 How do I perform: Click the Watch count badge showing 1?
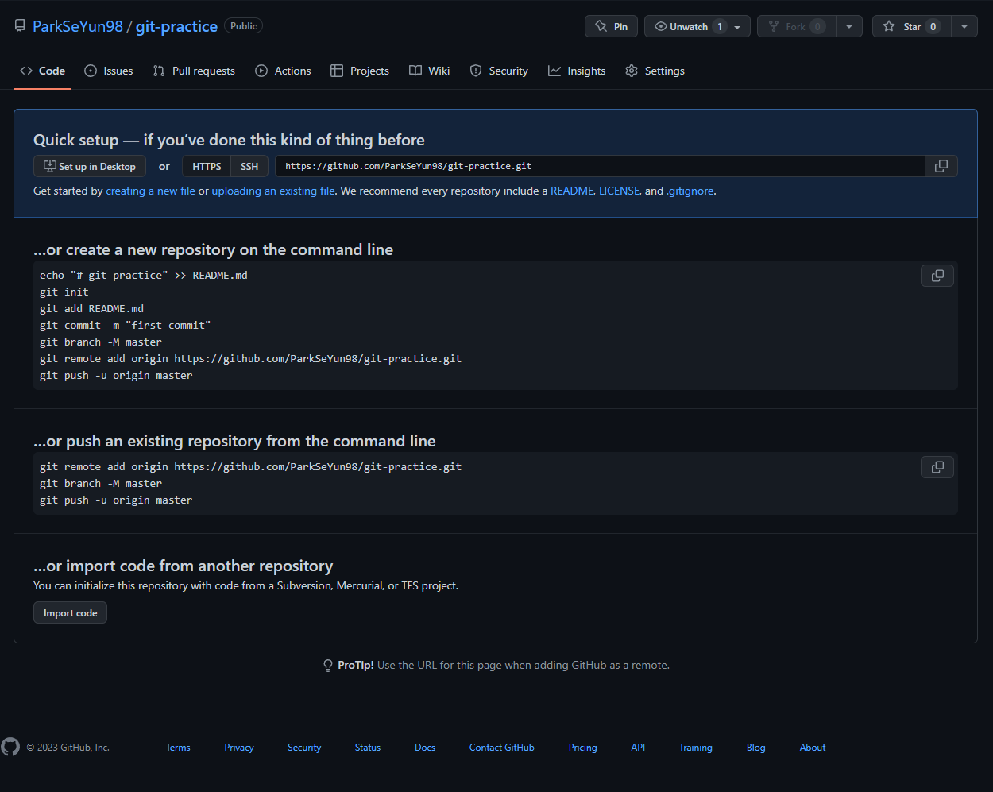coord(720,26)
